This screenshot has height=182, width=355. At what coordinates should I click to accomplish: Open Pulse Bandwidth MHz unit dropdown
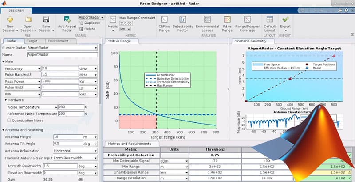88,75
